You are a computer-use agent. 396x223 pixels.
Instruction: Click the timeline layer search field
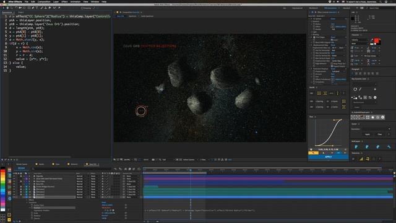click(x=72, y=168)
